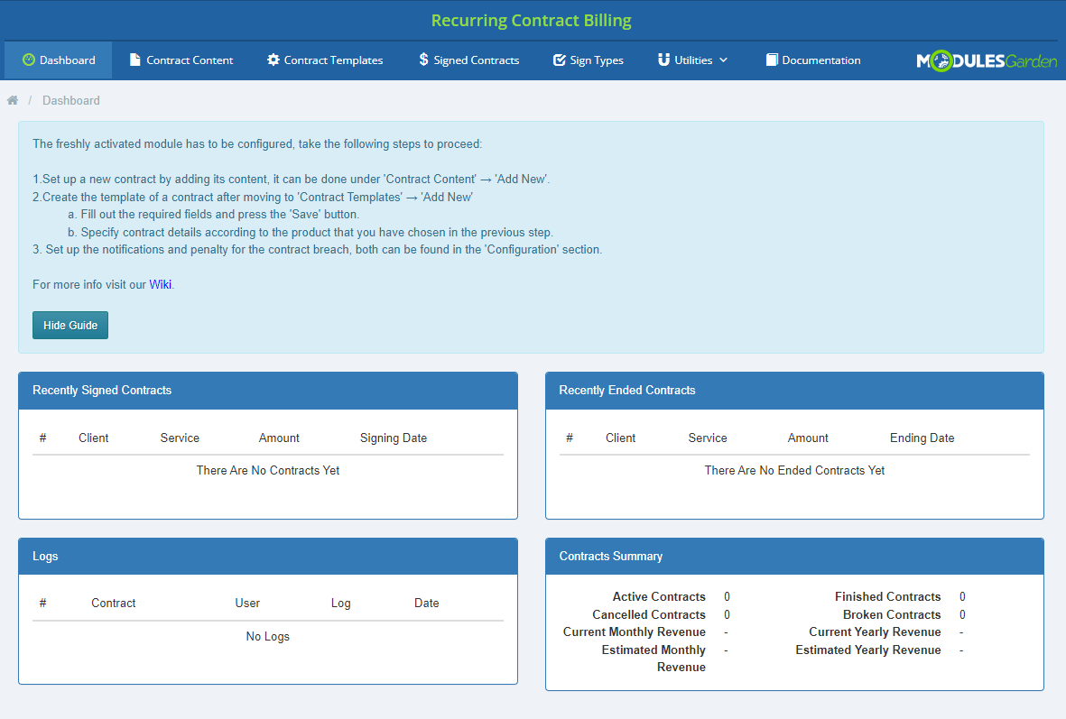Viewport: 1066px width, 719px height.
Task: Click the Estimated Yearly Revenue label
Action: (x=868, y=650)
